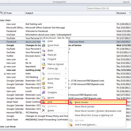Click the Reply envelope icon
Viewport: 131px width, 131px height.
click(43, 50)
